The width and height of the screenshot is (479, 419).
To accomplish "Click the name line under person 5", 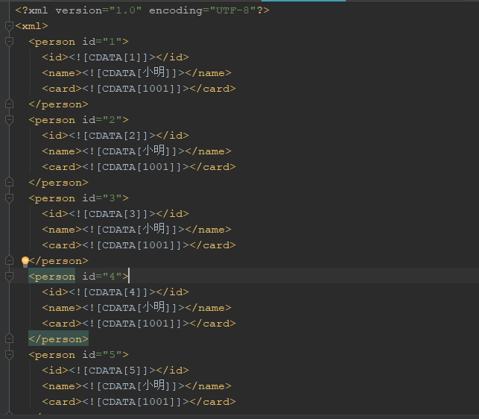I will pyautogui.click(x=136, y=386).
